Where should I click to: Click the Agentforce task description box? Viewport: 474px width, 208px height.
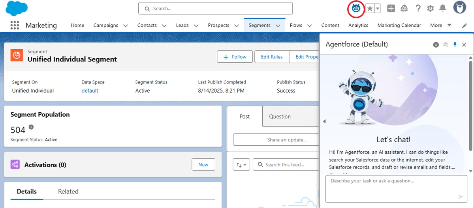pos(396,189)
